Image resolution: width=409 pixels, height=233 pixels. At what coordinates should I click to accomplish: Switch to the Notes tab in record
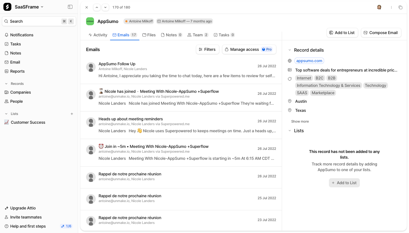(172, 35)
